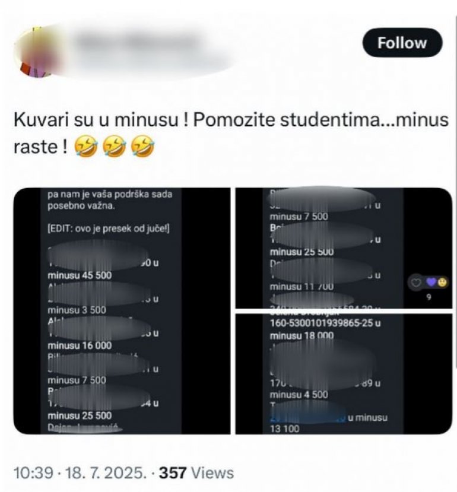Click the last laughing emoji in tweet
Viewport: 457px width, 492px height.
click(x=142, y=146)
